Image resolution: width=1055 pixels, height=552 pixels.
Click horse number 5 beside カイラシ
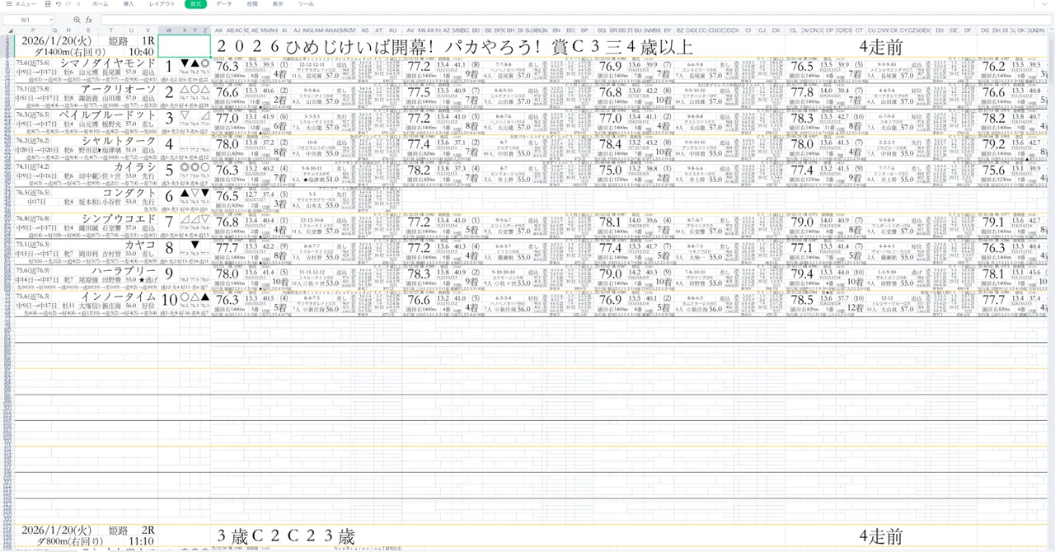click(169, 171)
